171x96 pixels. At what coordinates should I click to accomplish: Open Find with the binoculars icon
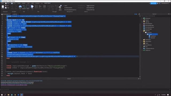pos(20,6)
